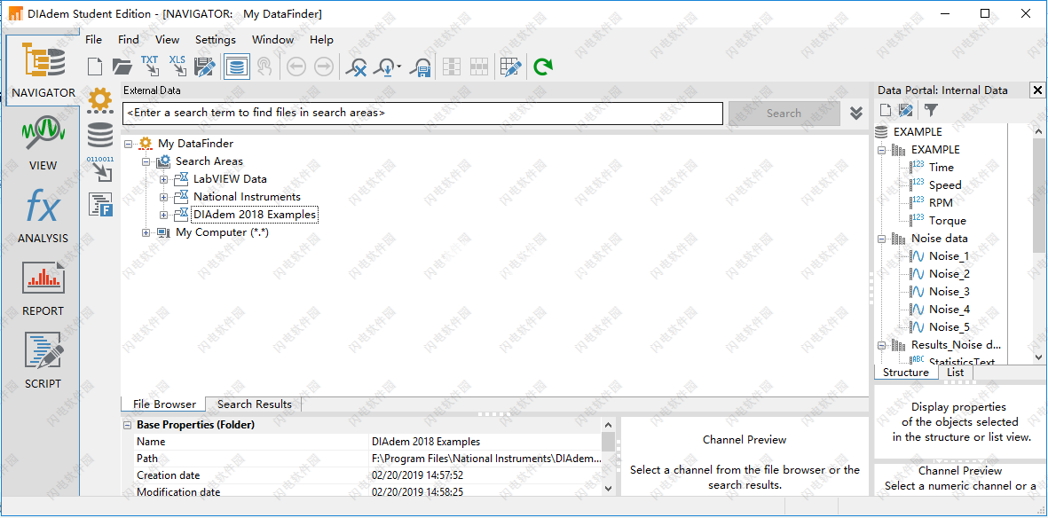Screen dimensions: 1048x518
Task: Switch to the VIEW panel
Action: (x=43, y=142)
